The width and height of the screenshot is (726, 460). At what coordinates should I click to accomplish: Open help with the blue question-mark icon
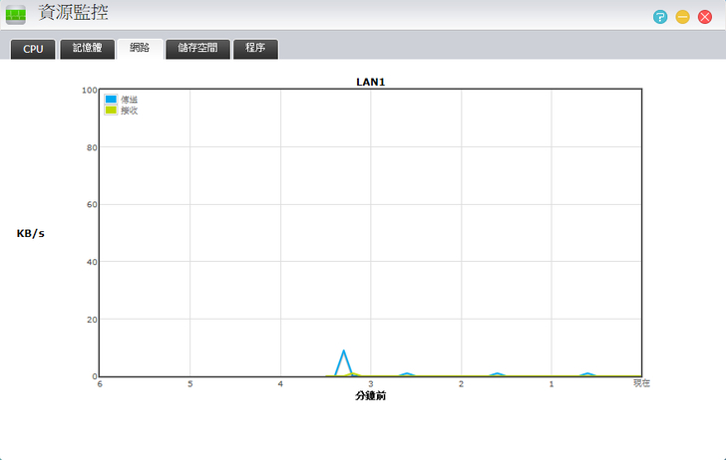pos(660,17)
